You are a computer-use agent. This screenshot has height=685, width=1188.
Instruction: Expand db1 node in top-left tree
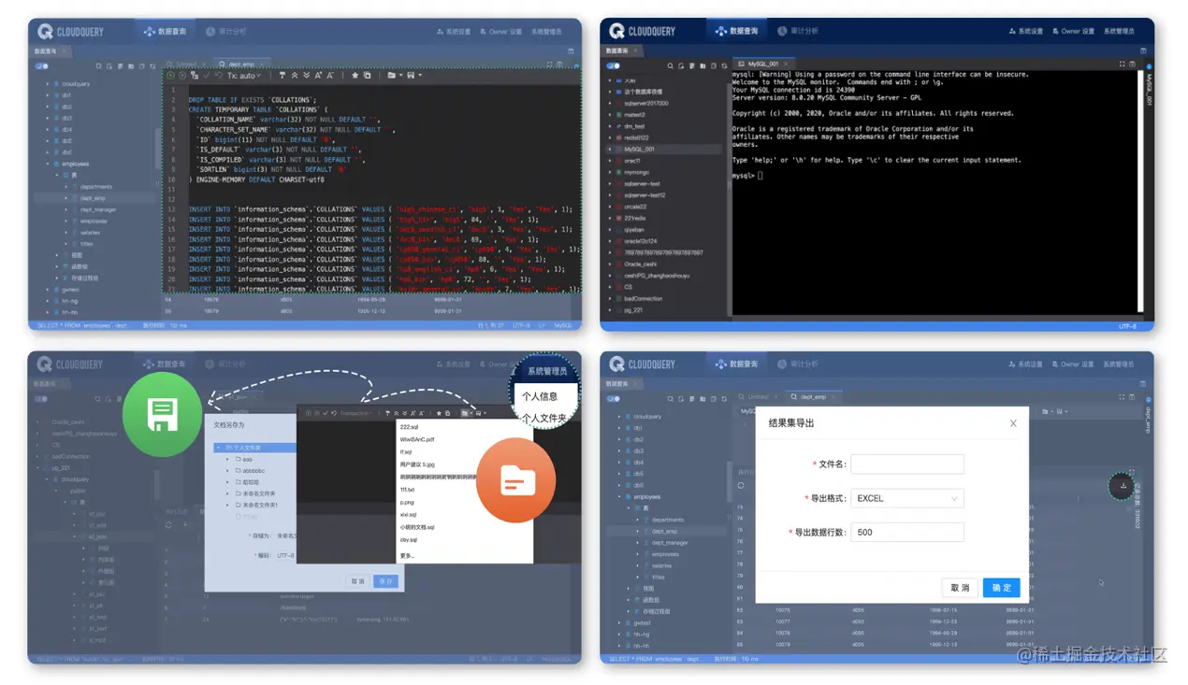48,95
